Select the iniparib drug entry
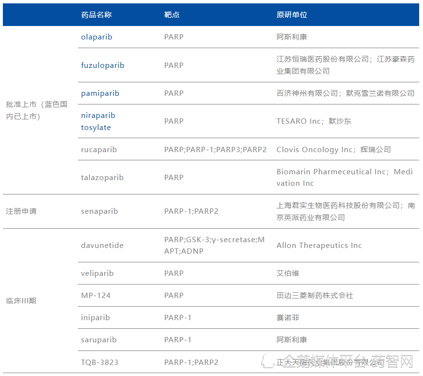423x376 pixels. tap(95, 318)
